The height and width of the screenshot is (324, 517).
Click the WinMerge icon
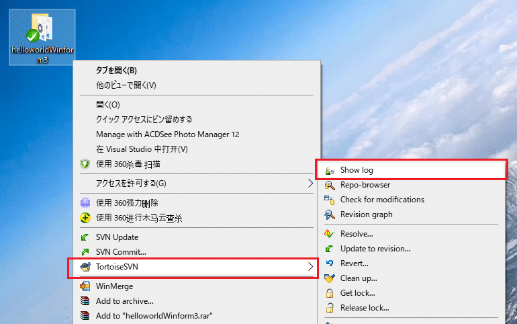(85, 286)
